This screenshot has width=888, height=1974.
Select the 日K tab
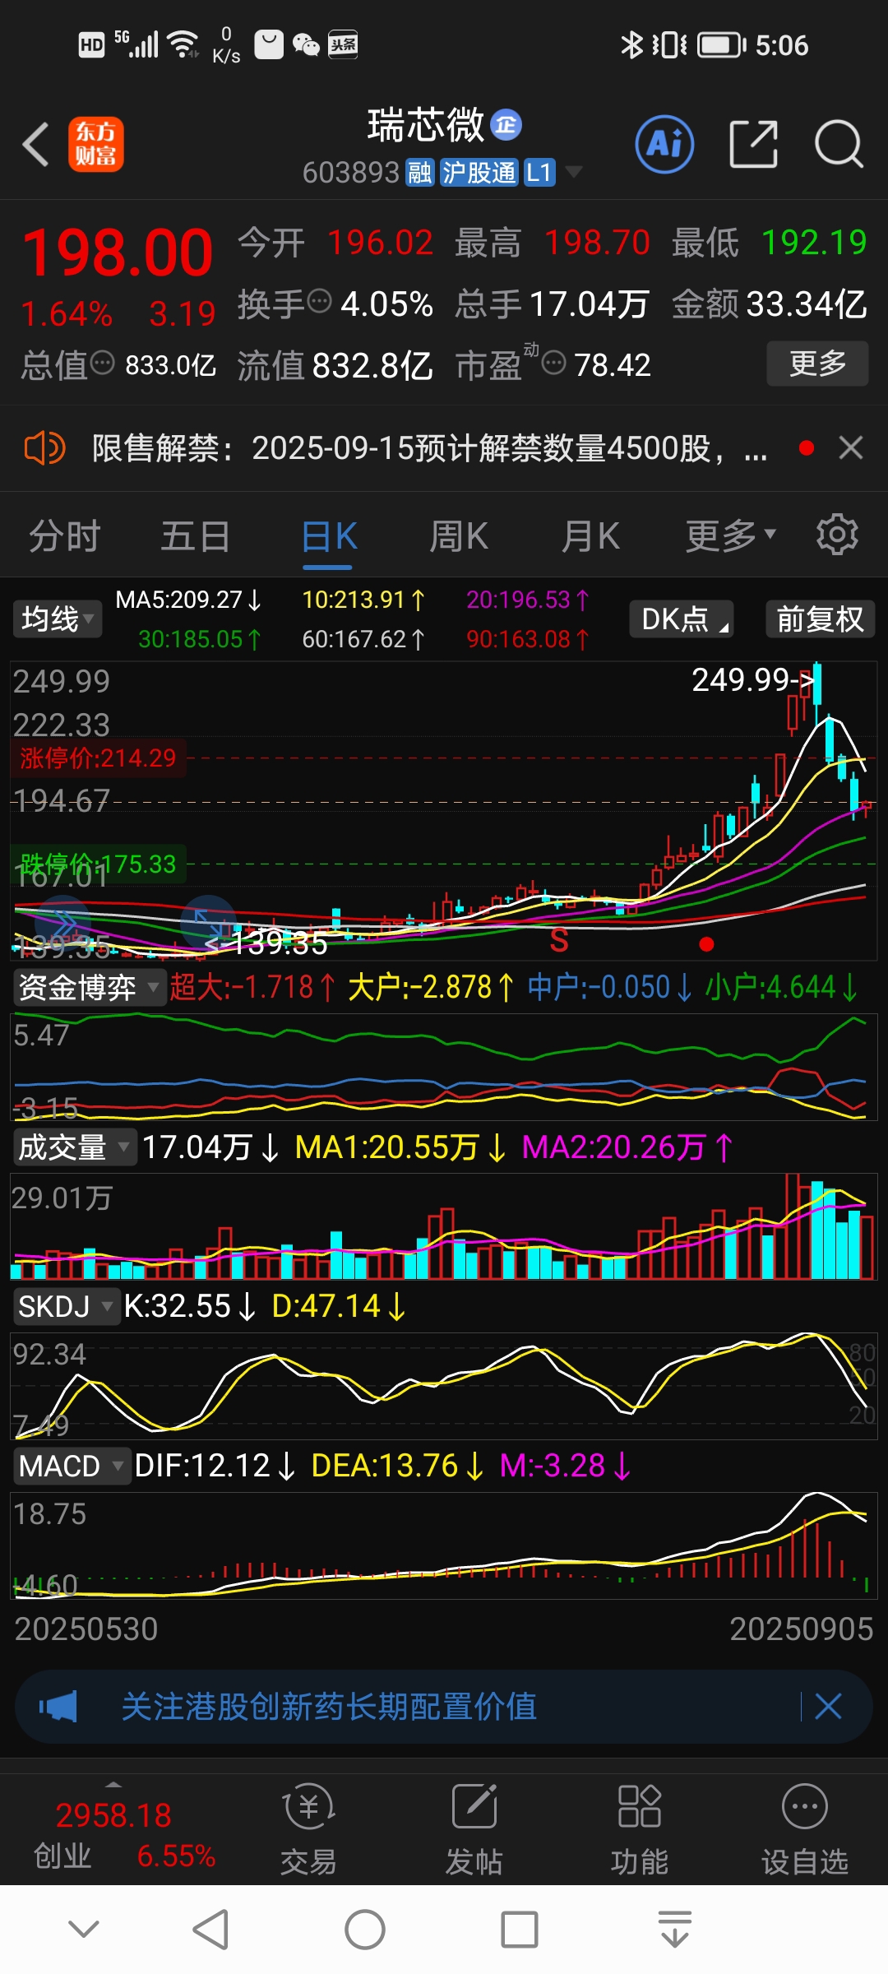[329, 537]
